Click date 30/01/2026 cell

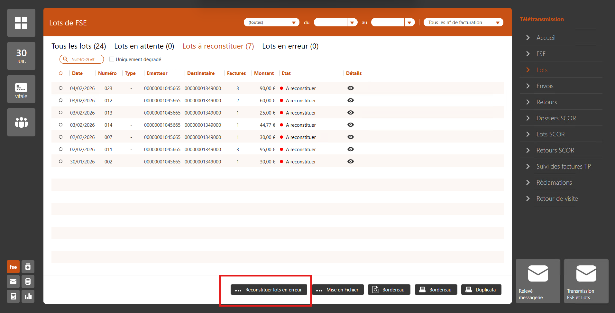82,161
